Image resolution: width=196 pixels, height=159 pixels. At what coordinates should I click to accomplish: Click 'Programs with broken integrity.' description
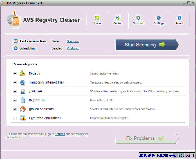(x=109, y=118)
